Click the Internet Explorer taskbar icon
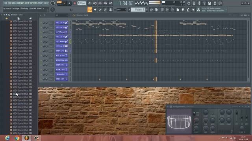 click(7, 138)
